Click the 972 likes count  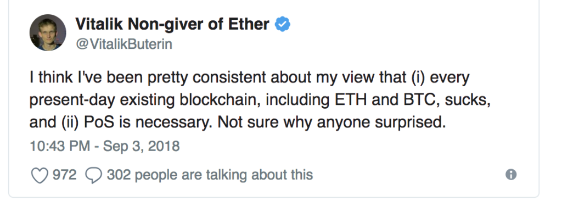[65, 175]
